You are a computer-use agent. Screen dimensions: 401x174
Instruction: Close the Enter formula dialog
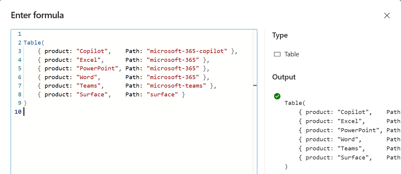[387, 15]
